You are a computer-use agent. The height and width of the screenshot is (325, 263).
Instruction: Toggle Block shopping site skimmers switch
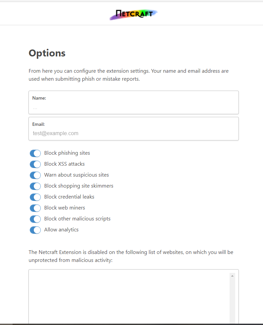point(35,186)
